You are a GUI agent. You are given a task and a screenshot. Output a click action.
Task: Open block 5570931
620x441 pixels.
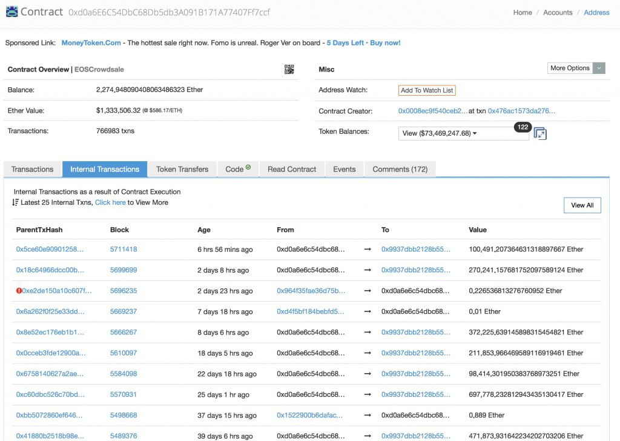[x=124, y=394]
